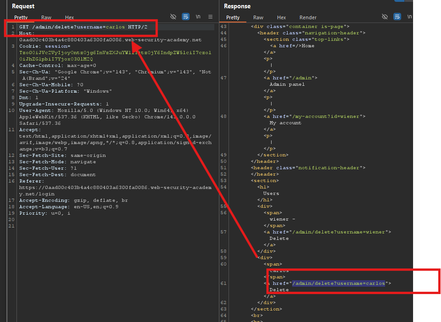The height and width of the screenshot is (322, 441).
Task: Toggle word wrap icon in Response panel
Action: click(397, 17)
